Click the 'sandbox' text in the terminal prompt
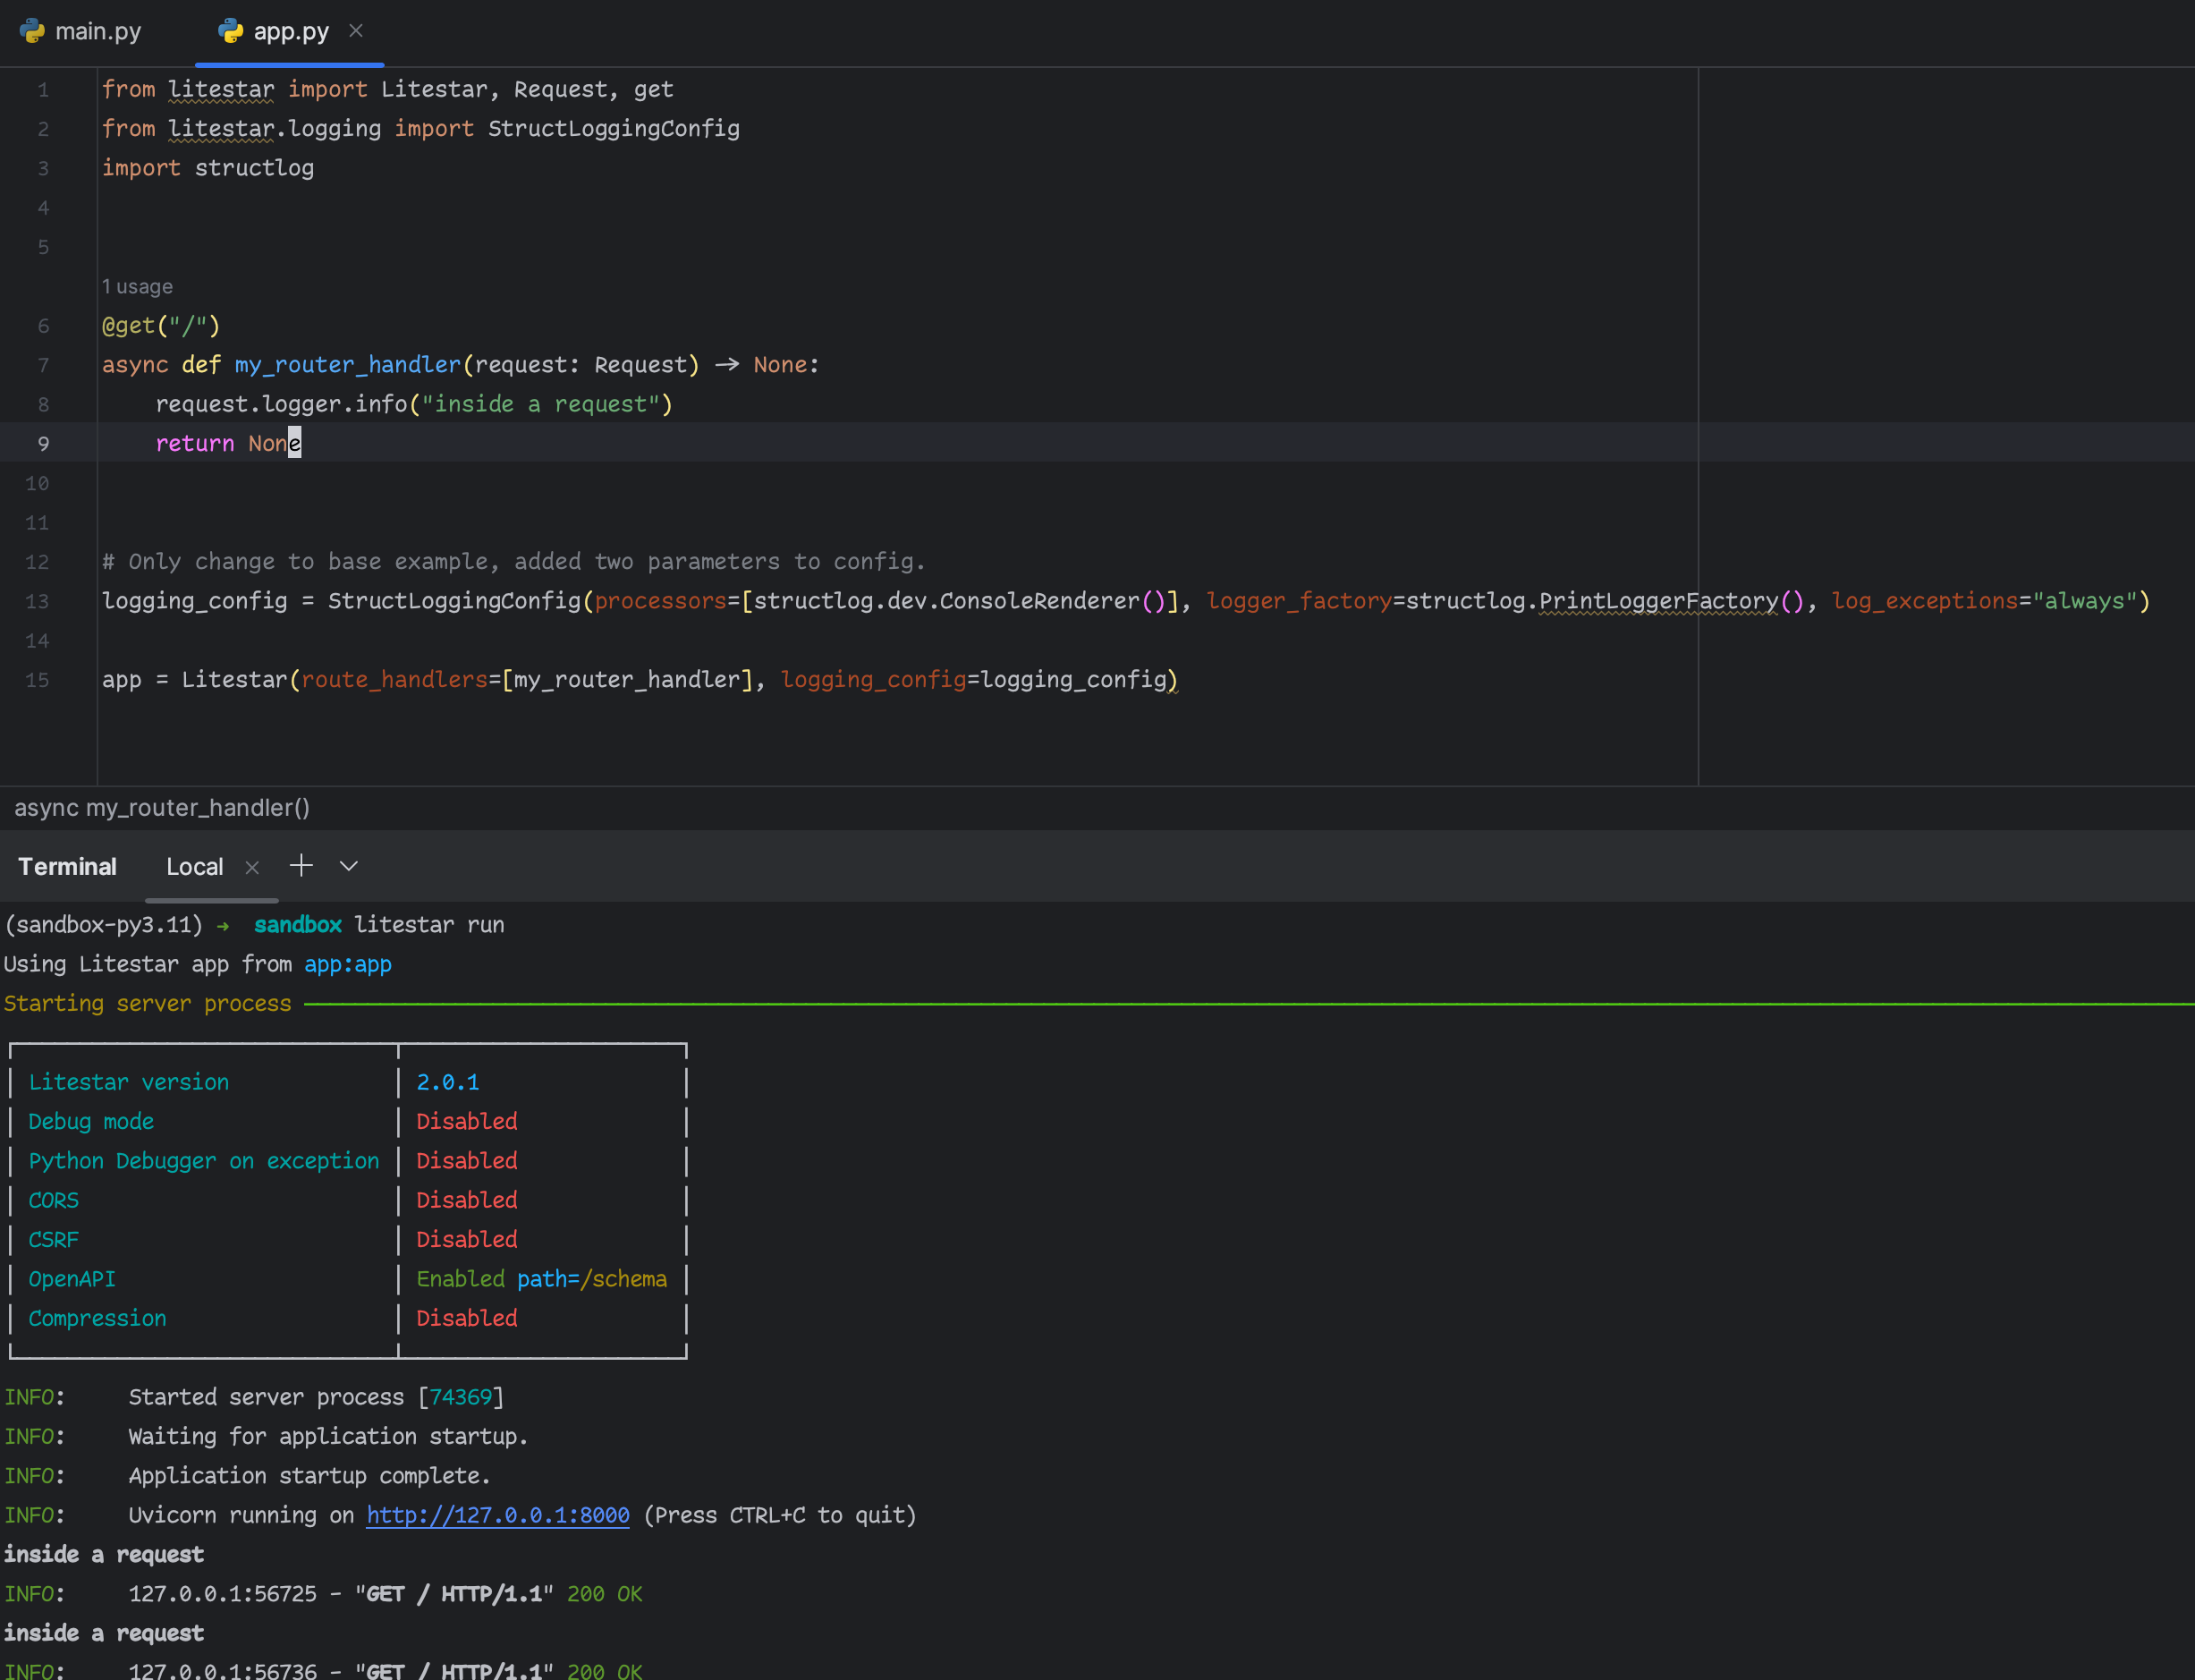The height and width of the screenshot is (1680, 2195). (297, 924)
